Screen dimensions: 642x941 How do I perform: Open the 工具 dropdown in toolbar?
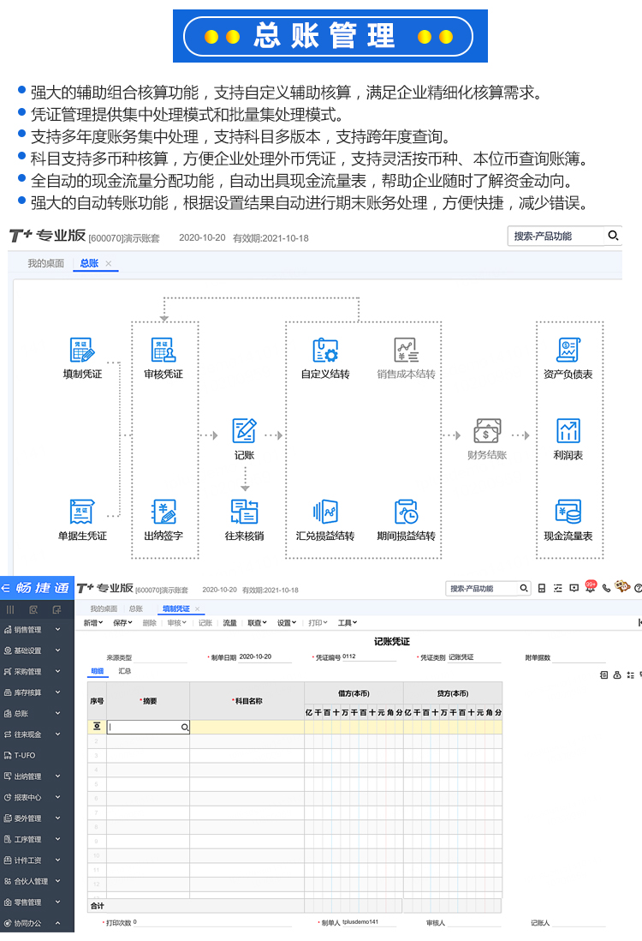coord(347,623)
